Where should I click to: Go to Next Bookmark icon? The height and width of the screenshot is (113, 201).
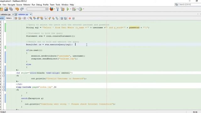point(53,18)
